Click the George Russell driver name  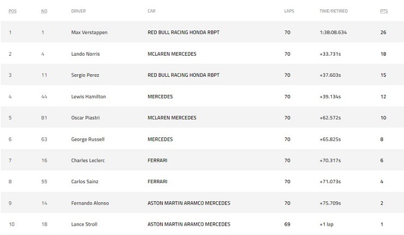coord(88,139)
